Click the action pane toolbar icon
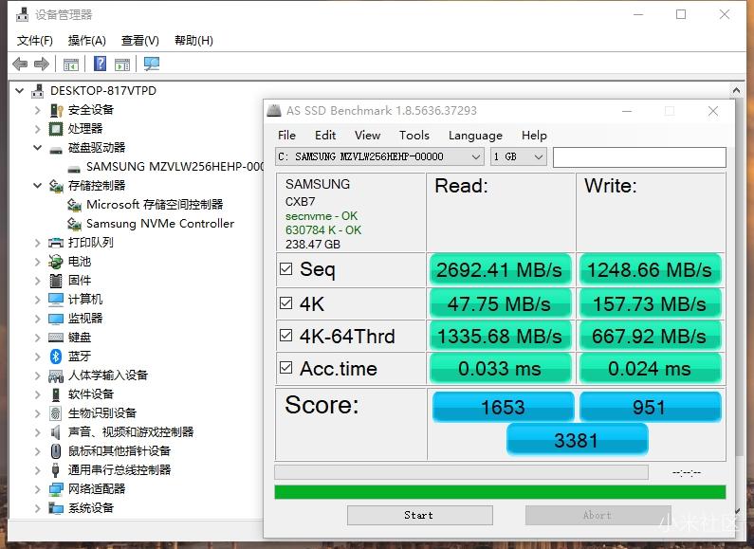 point(122,64)
